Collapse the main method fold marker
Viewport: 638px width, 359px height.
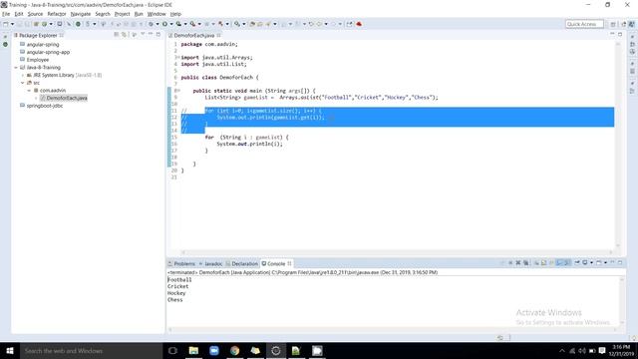(177, 91)
